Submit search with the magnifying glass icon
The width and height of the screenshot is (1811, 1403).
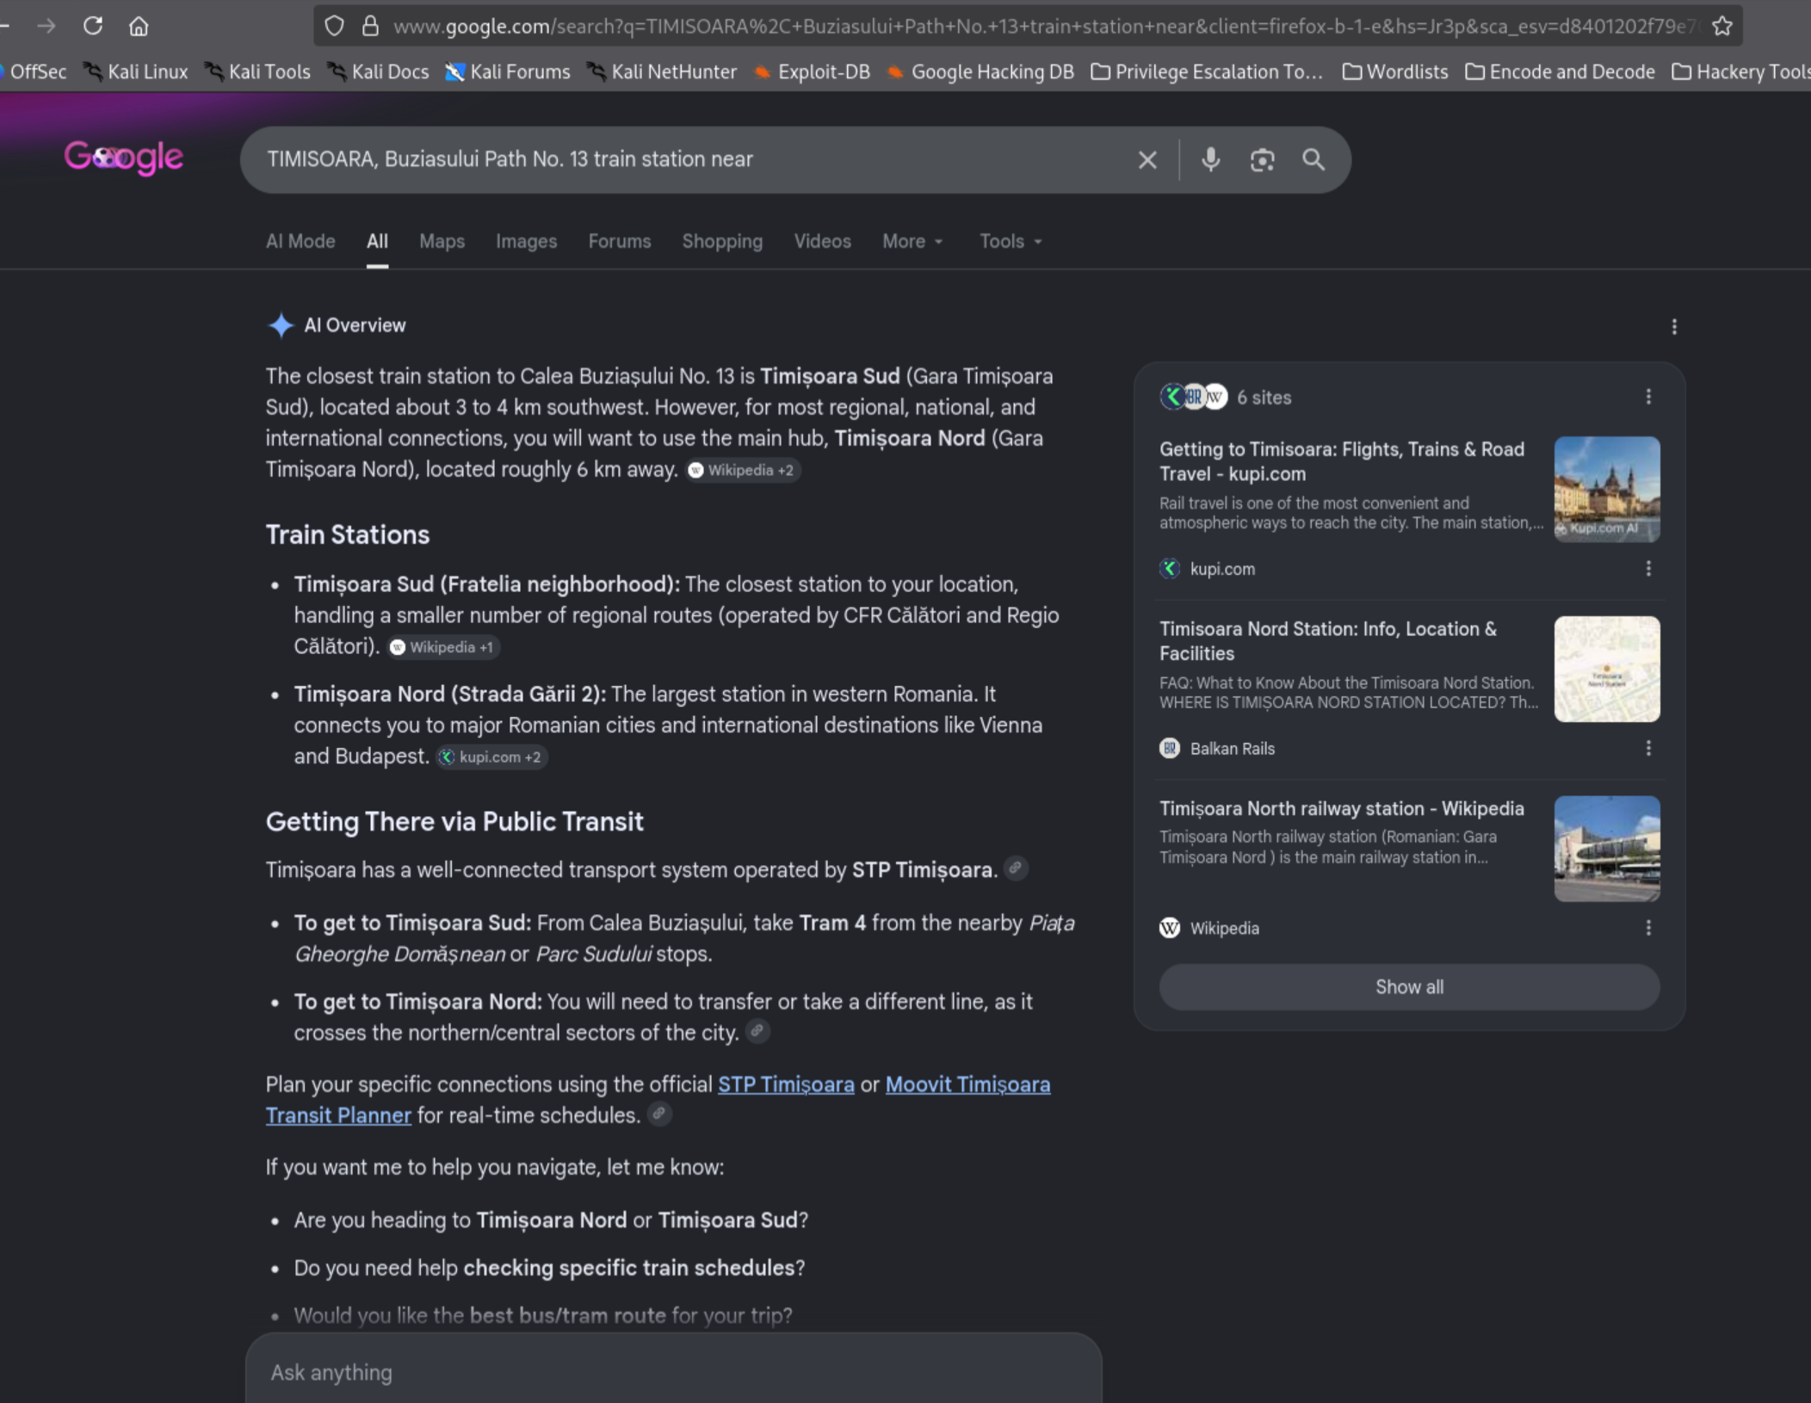point(1313,159)
